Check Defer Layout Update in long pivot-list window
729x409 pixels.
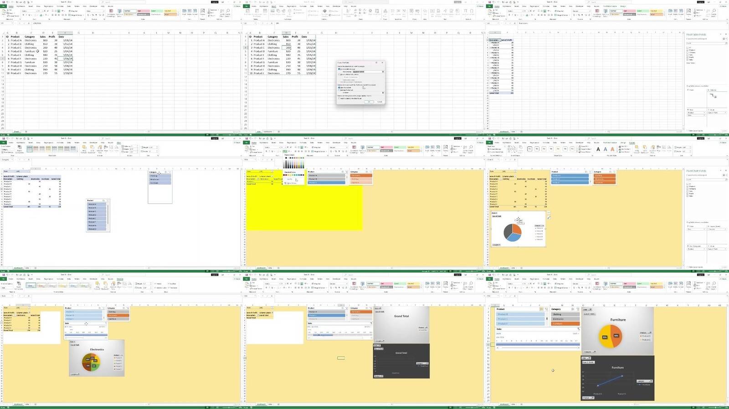pyautogui.click(x=688, y=131)
